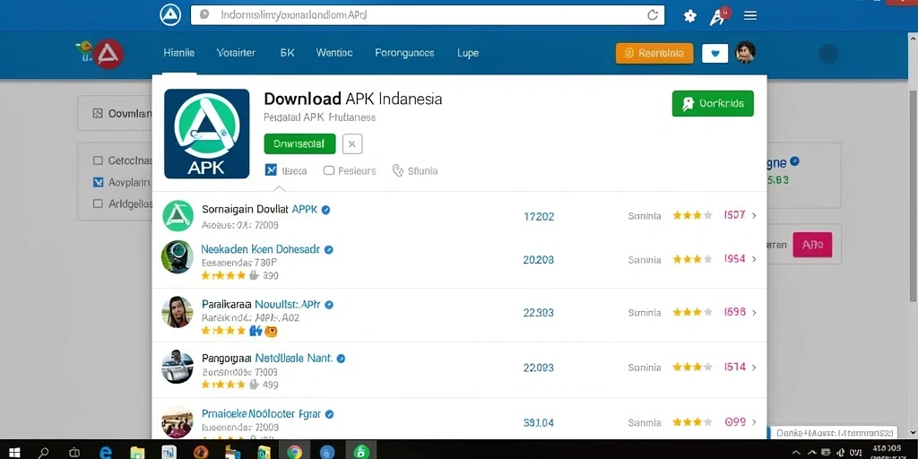Toggle the checked Ilseea checkbox
The width and height of the screenshot is (918, 459).
point(271,170)
